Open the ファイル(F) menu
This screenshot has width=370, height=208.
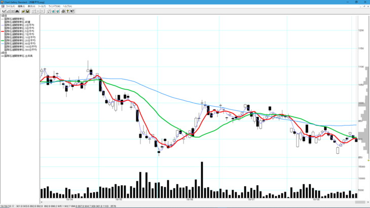pos(10,6)
